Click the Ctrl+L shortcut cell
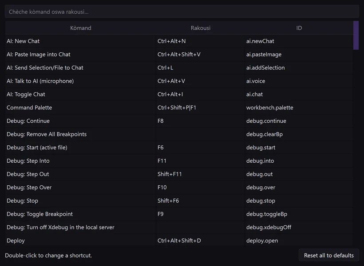Screen dimensions: 364x266 pos(200,68)
